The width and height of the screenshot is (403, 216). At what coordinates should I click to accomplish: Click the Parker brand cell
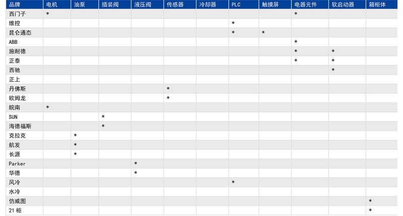pos(17,164)
